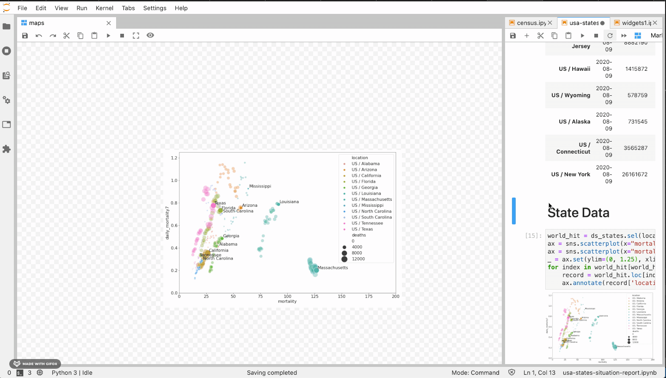The image size is (666, 378).
Task: Open the property inspector gears icon
Action: pyautogui.click(x=6, y=100)
